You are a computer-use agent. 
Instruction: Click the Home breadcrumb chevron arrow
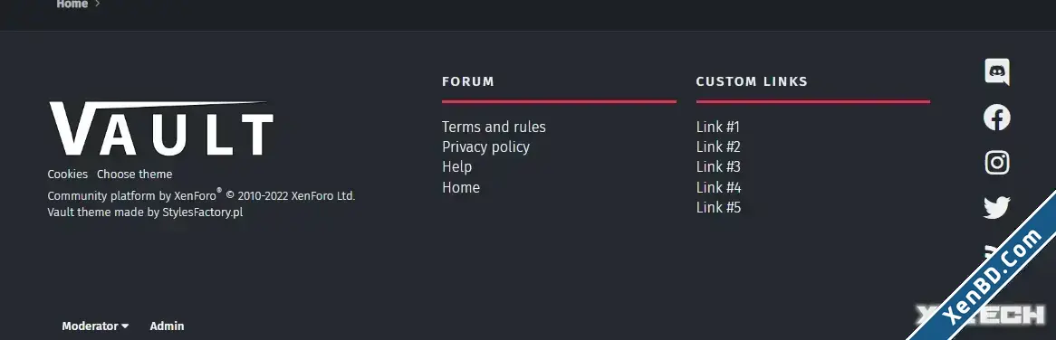(98, 4)
